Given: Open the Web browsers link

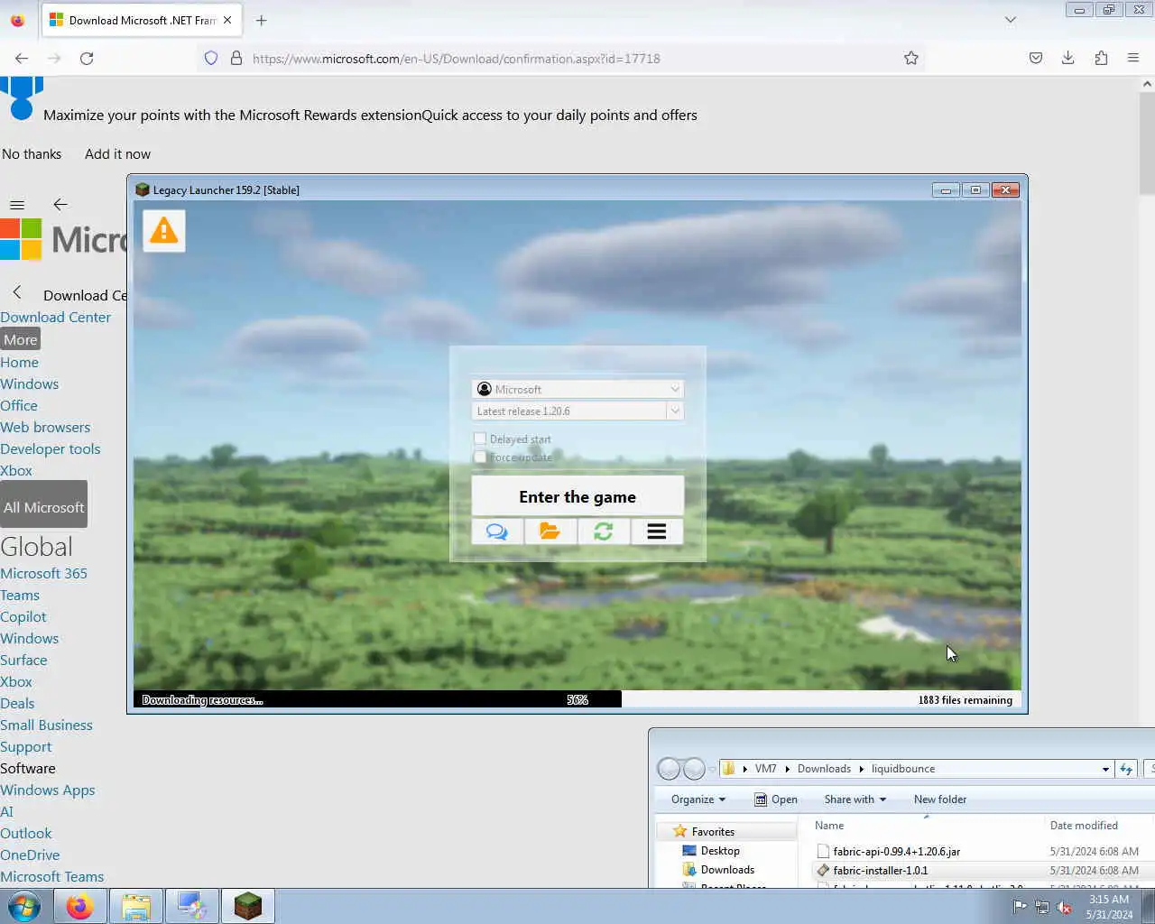Looking at the screenshot, I should pyautogui.click(x=45, y=427).
